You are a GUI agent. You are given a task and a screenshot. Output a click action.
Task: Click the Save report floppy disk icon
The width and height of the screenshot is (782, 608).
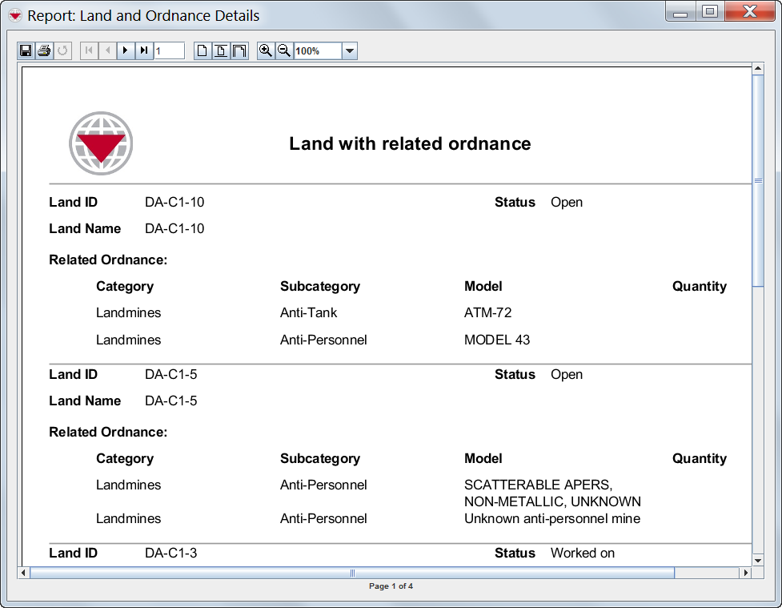[26, 51]
